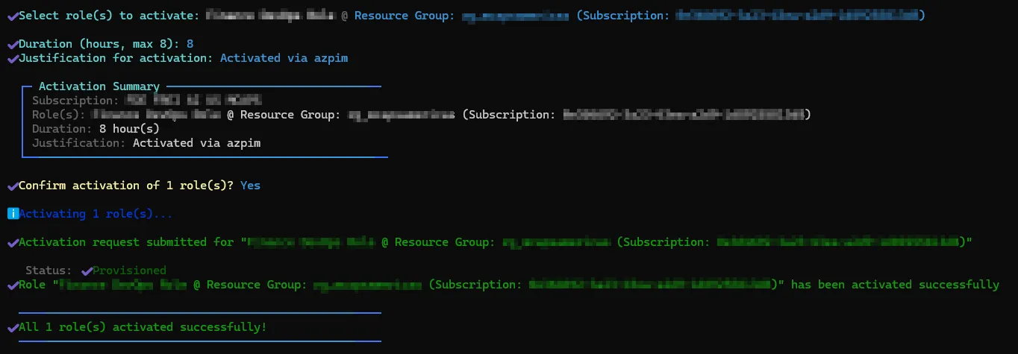This screenshot has width=1018, height=354.
Task: Click the blue info icon before "Activating 1 role(s)..."
Action: point(12,214)
